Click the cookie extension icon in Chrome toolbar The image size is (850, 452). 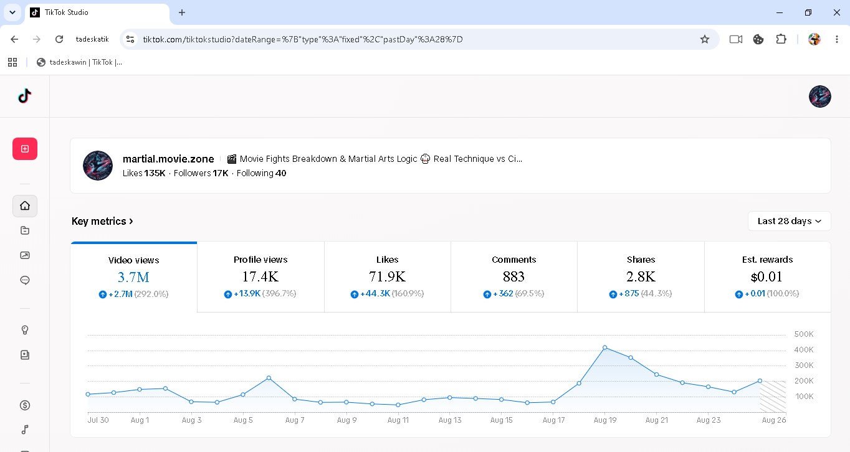pos(758,39)
